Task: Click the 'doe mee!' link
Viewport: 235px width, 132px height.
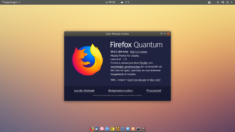Action: [155, 80]
